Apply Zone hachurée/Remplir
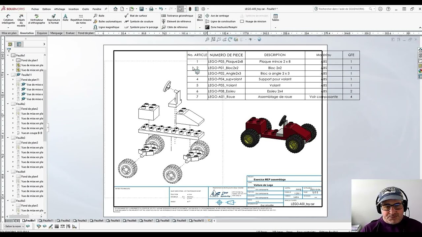This screenshot has height=237, width=422. [221, 27]
